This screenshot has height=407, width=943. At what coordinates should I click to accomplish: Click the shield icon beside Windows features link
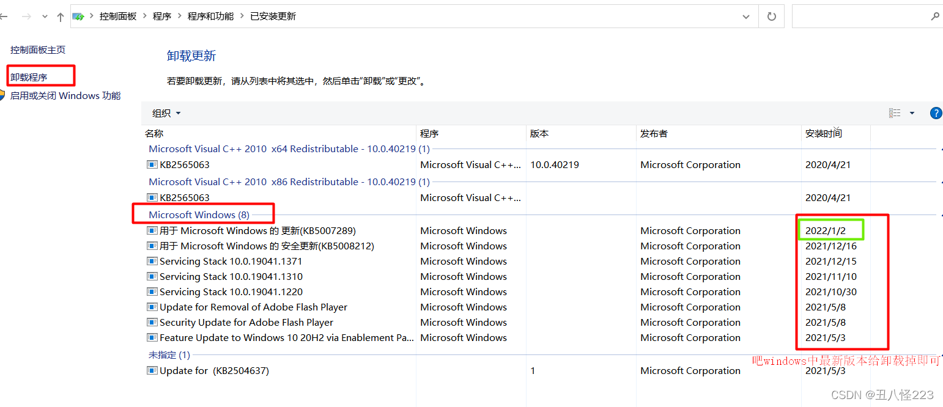(x=2, y=95)
